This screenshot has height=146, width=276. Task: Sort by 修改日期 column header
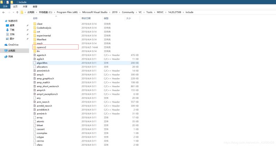pyautogui.click(x=86, y=18)
